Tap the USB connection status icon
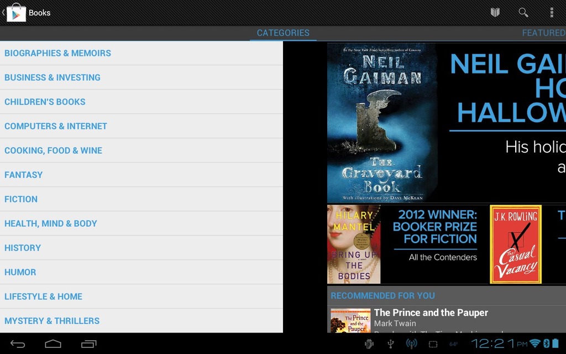Viewport: 566px width, 354px height. (390, 344)
